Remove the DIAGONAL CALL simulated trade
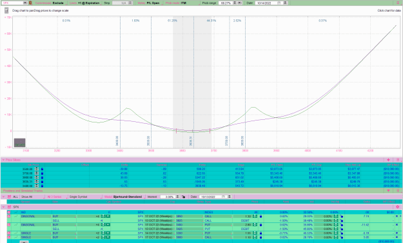Image resolution: width=403 pixels, height=243 pixels. (x=397, y=217)
